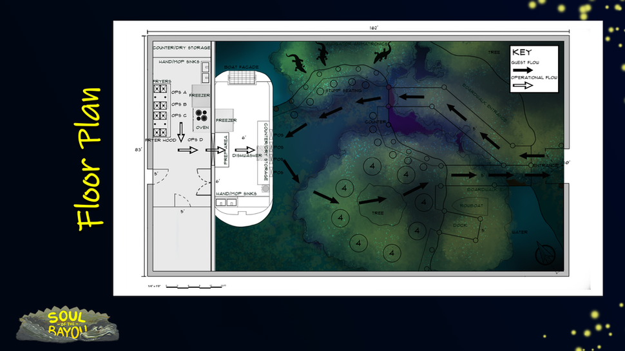Click the HAND/MOP SINKS label inside the boat
The width and height of the screenshot is (625, 351).
(x=236, y=194)
